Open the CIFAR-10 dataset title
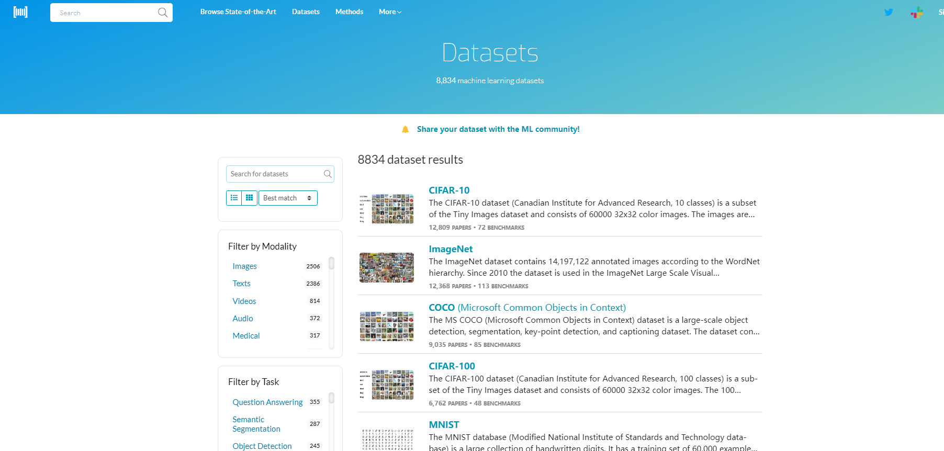Image resolution: width=944 pixels, height=451 pixels. [x=449, y=190]
